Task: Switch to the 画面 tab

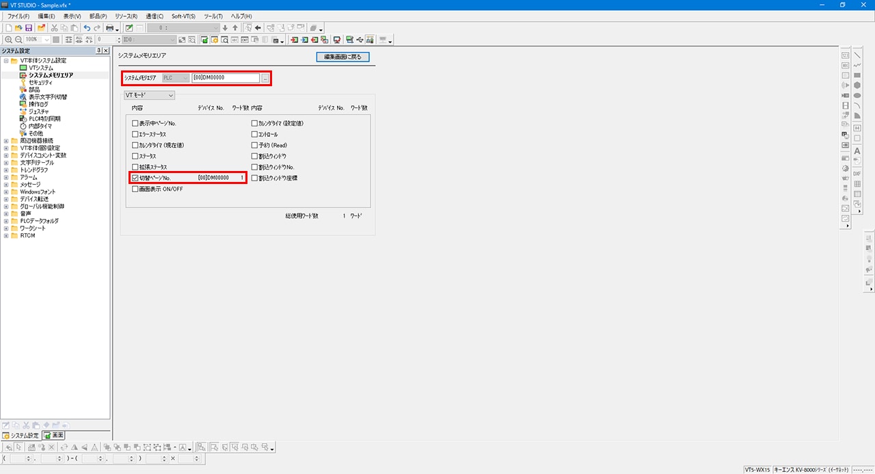Action: tap(55, 435)
